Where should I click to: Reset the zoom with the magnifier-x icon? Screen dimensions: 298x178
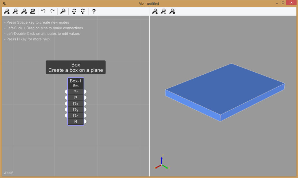click(24, 11)
